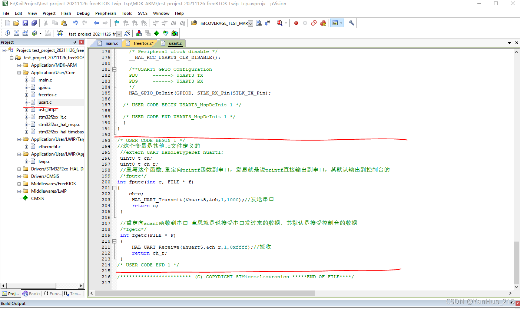
Task: Open the Project menu
Action: 49,13
